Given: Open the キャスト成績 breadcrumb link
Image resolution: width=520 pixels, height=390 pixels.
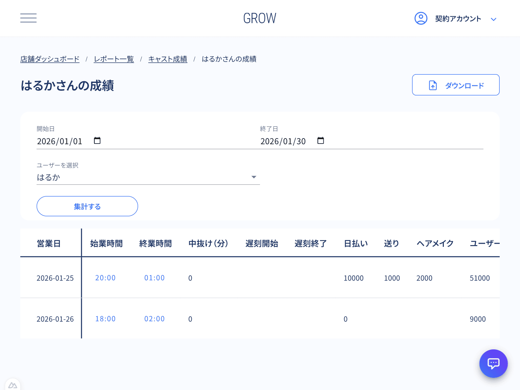Looking at the screenshot, I should coord(168,59).
